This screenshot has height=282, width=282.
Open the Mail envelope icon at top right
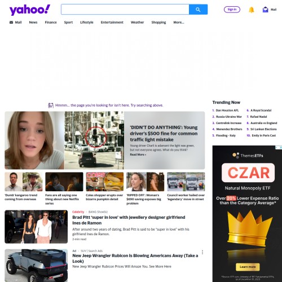click(x=265, y=10)
